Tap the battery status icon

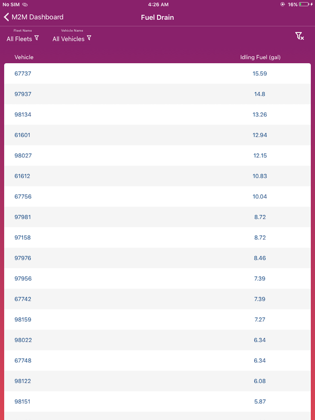coord(304,4)
